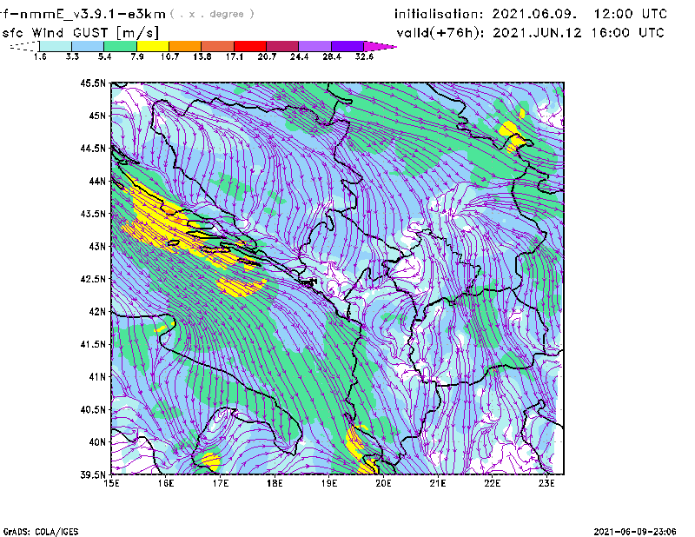Click the longitude label '15E'
Screen dimensions: 695x537
[x=111, y=483]
